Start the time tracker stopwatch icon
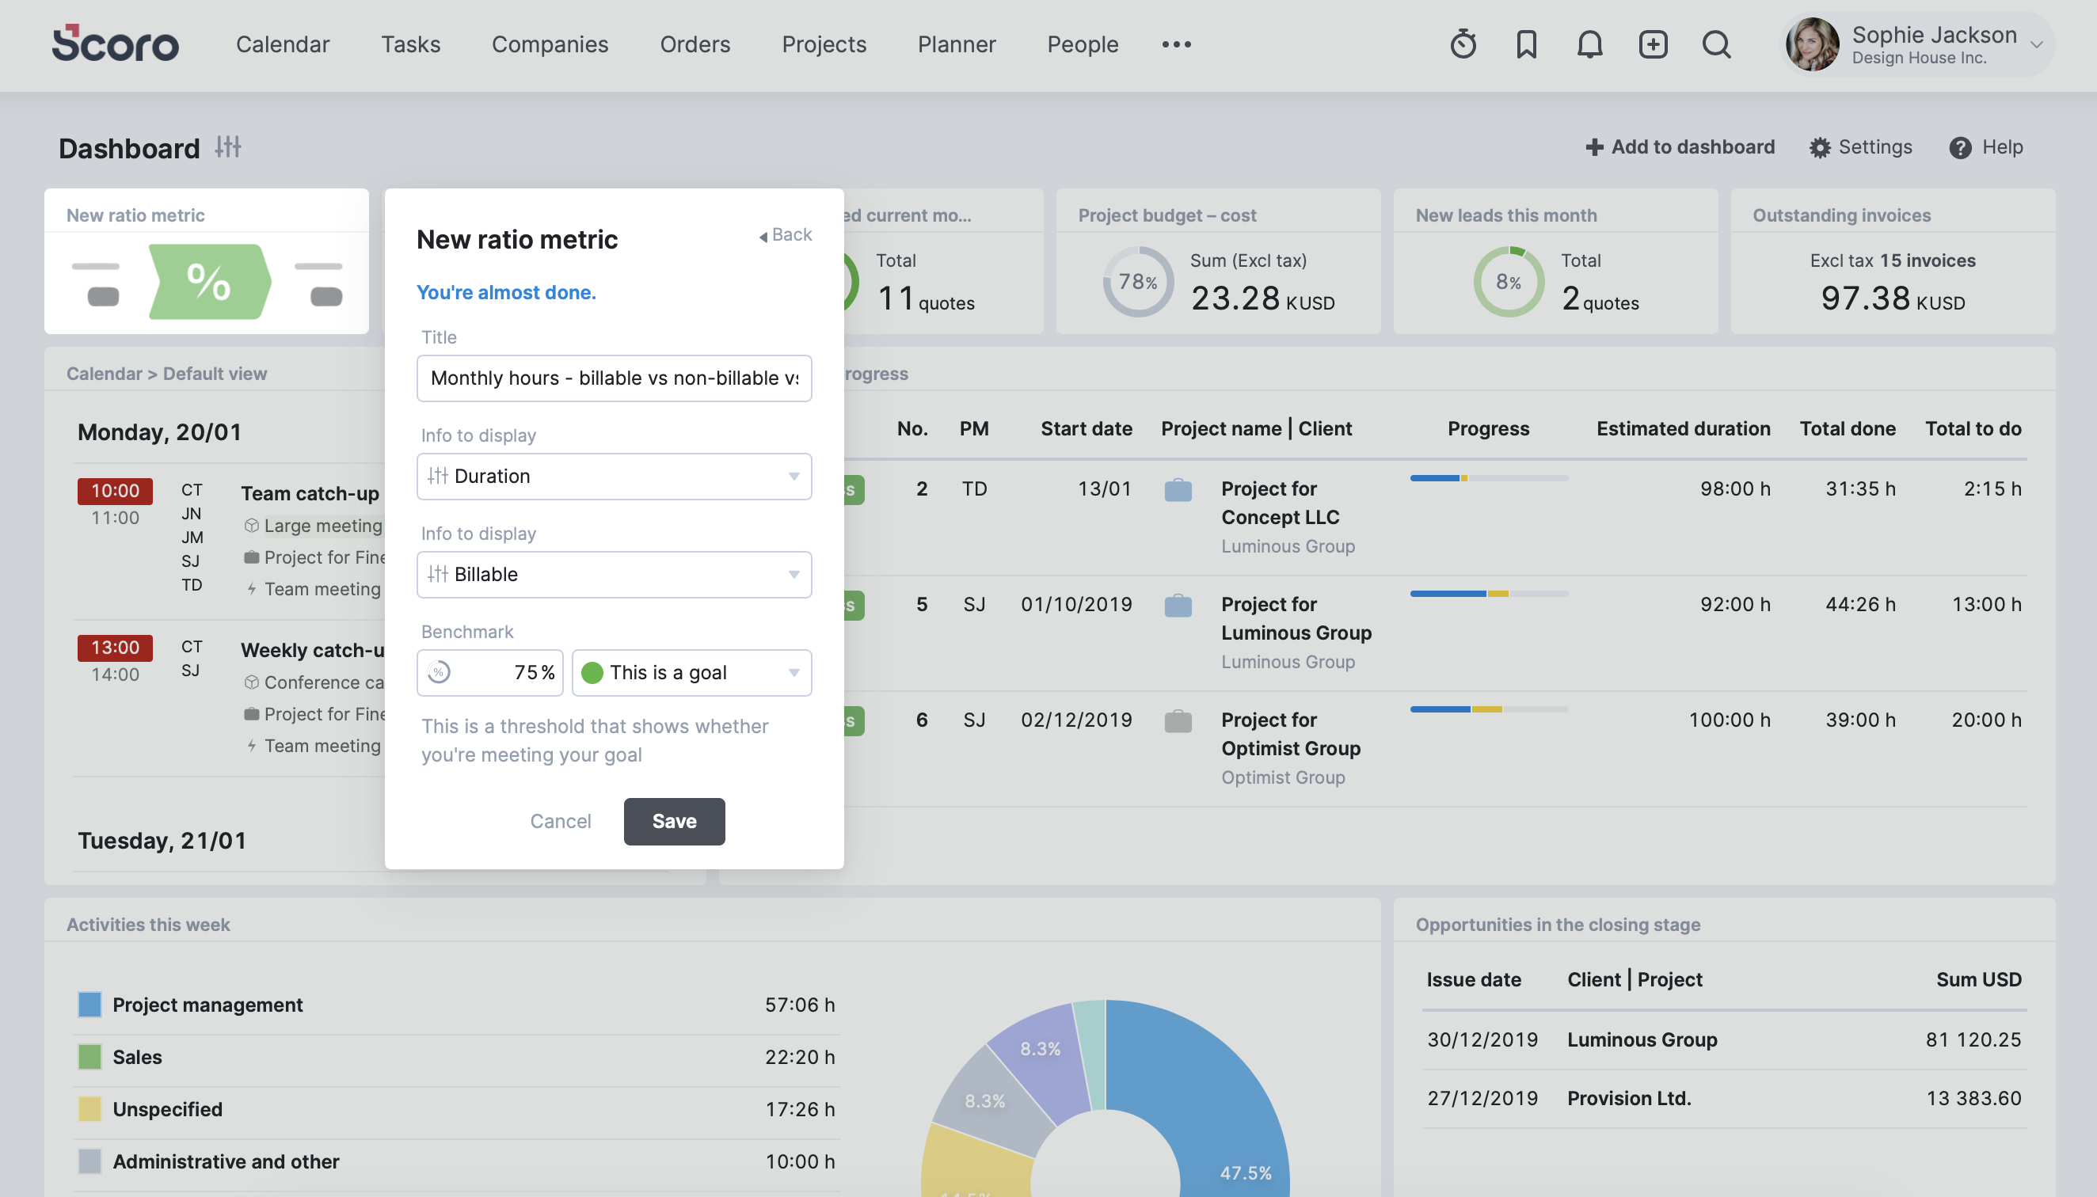 [x=1463, y=44]
